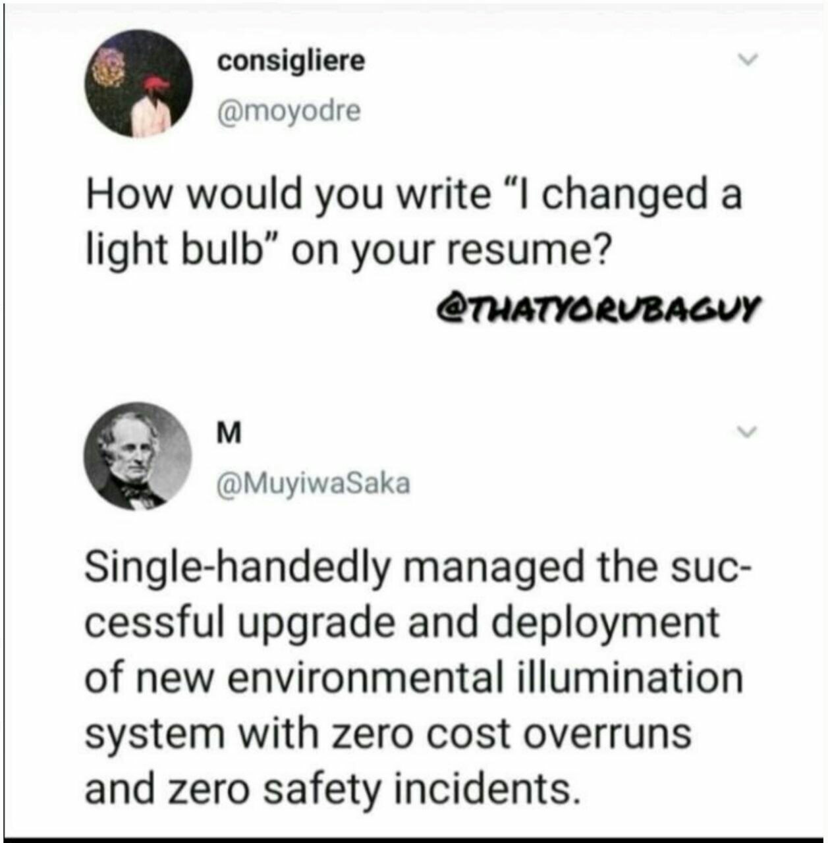828x843 pixels.
Task: Open the M display name
Action: 229,433
